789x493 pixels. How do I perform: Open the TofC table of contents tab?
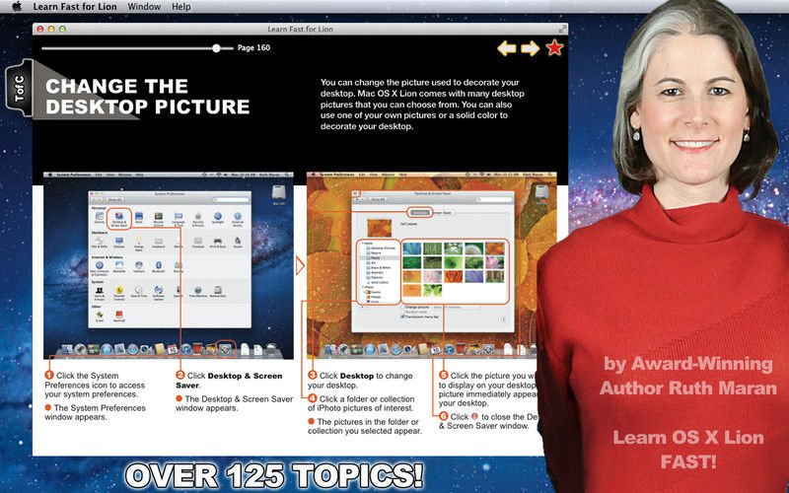(19, 88)
